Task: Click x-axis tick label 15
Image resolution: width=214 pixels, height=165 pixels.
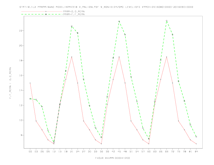Action: tap(60, 152)
